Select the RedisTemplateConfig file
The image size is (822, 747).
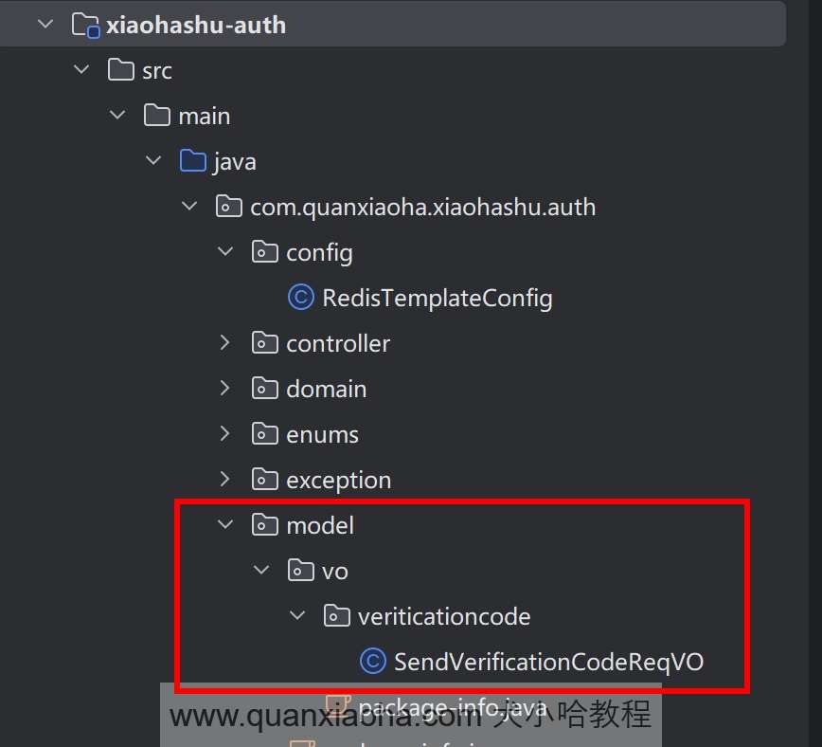[x=437, y=299]
